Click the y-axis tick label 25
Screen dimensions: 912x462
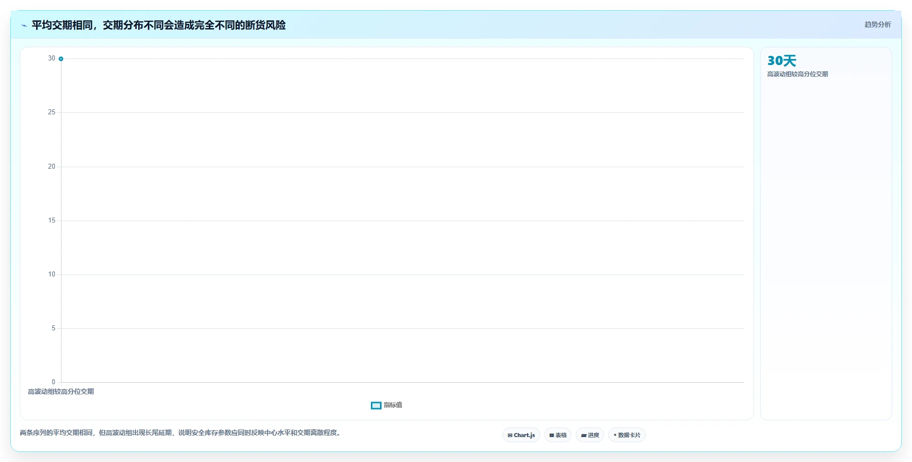[x=52, y=112]
